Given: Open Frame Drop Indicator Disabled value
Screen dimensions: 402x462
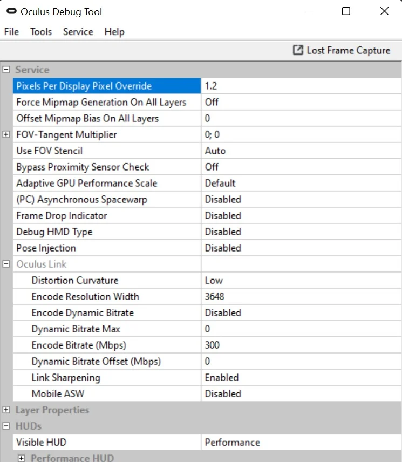Looking at the screenshot, I should pyautogui.click(x=301, y=215).
